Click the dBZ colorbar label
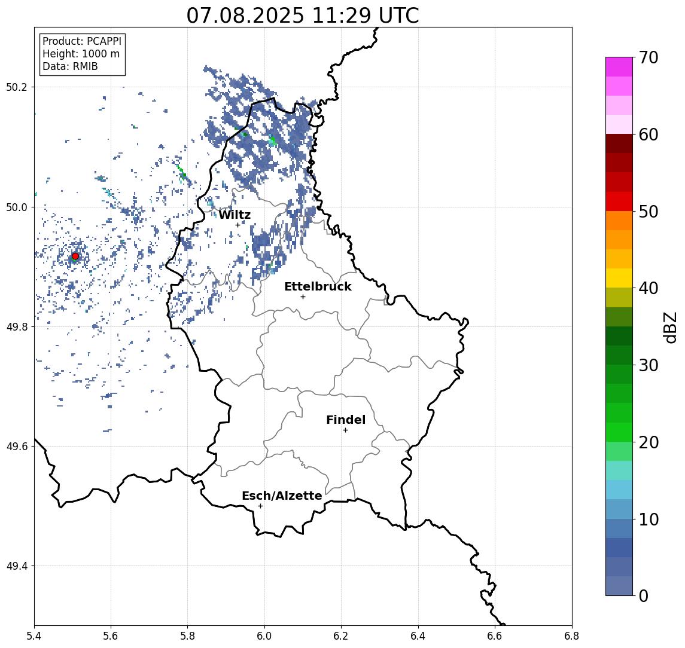 [669, 328]
